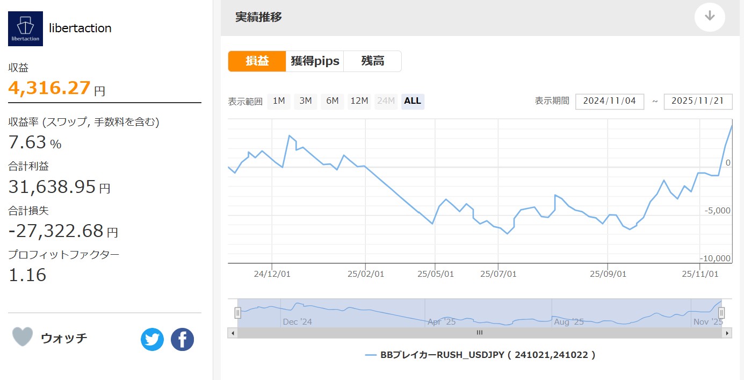Collapse 実績推移 panel with down-arrow icon
Screen dimensions: 744x380
[x=710, y=17]
